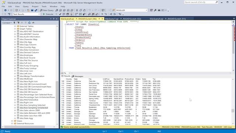The image size is (236, 133).
Task: Click the Disconnect plug icon in Object Explorer
Action: tap(18, 23)
